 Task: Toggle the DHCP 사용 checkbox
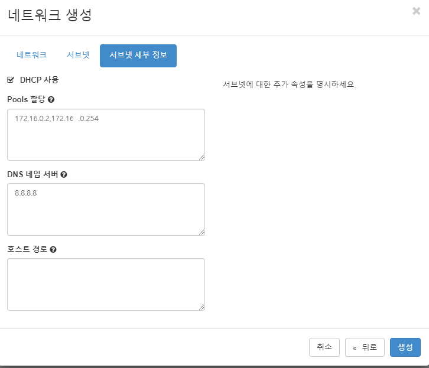11,80
